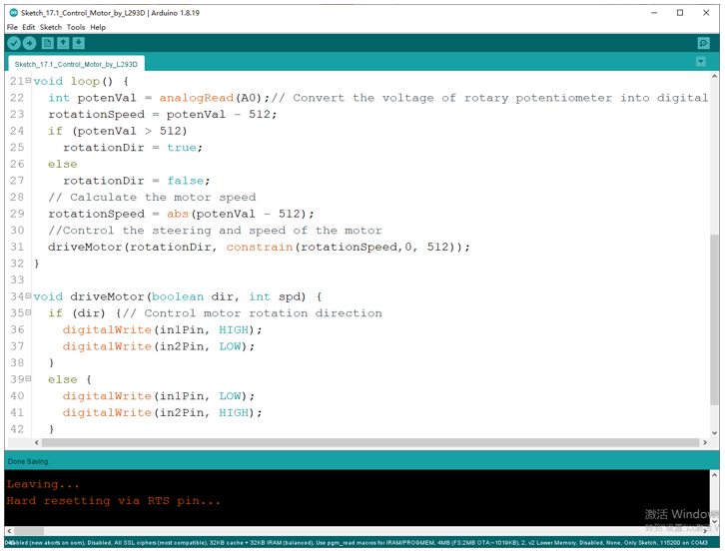The height and width of the screenshot is (551, 725).
Task: Open the Sketch menu
Action: [x=51, y=27]
